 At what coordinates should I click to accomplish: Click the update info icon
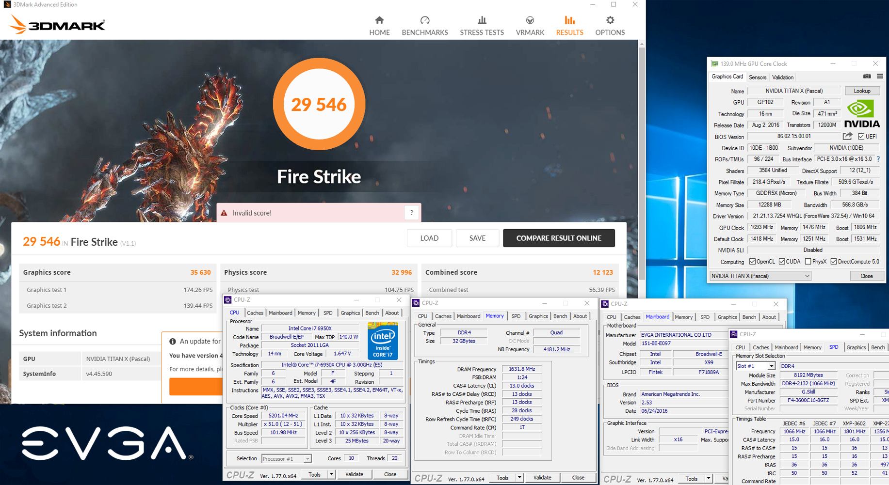pyautogui.click(x=173, y=341)
